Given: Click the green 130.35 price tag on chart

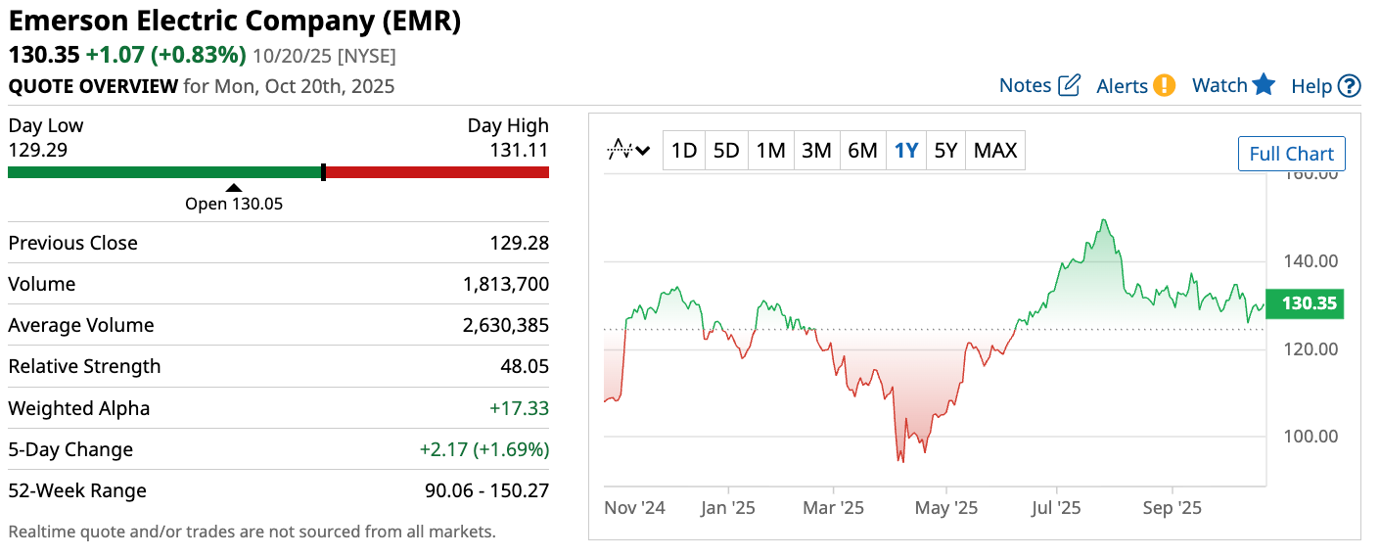Looking at the screenshot, I should click(1305, 303).
